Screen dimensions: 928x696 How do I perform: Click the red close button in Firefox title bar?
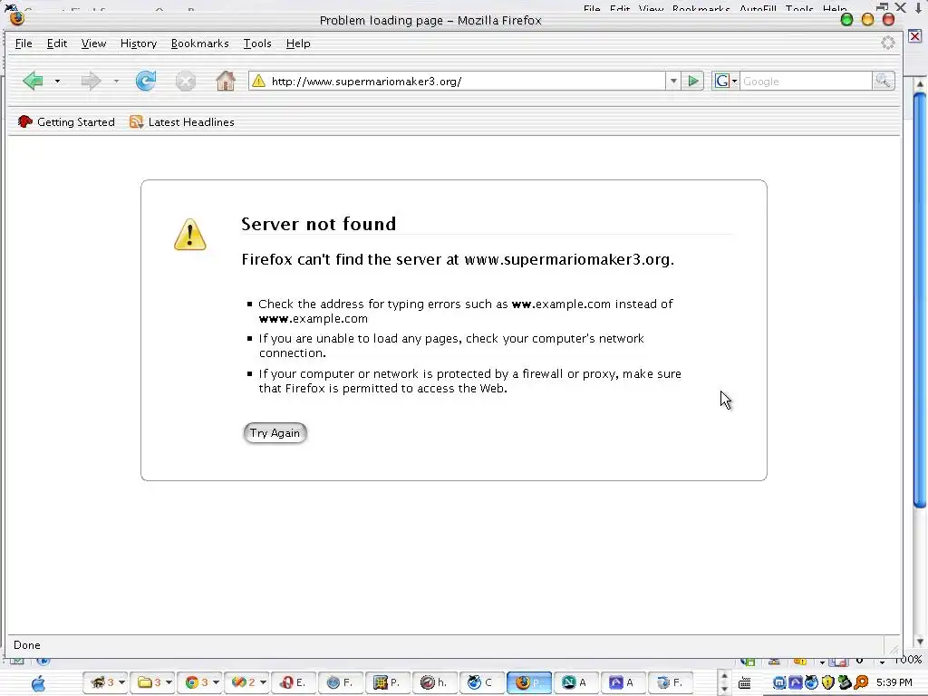888,20
